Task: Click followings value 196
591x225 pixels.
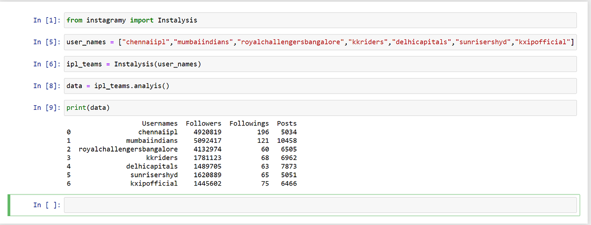Action: 263,132
